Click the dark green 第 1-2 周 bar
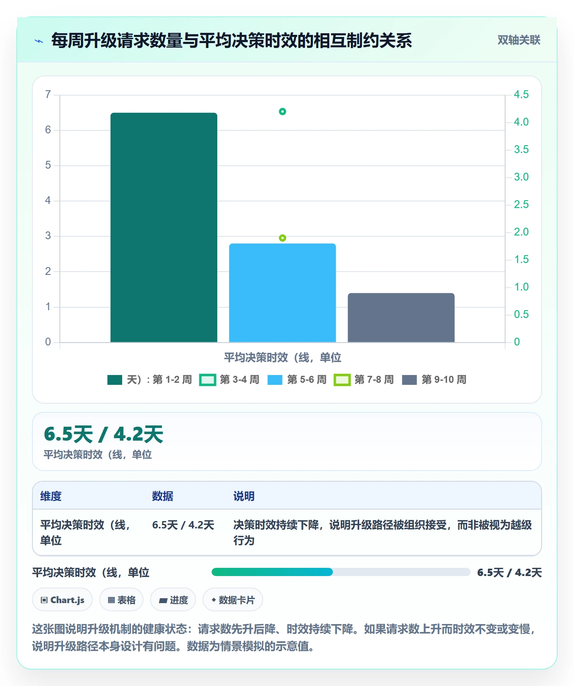 (x=164, y=227)
